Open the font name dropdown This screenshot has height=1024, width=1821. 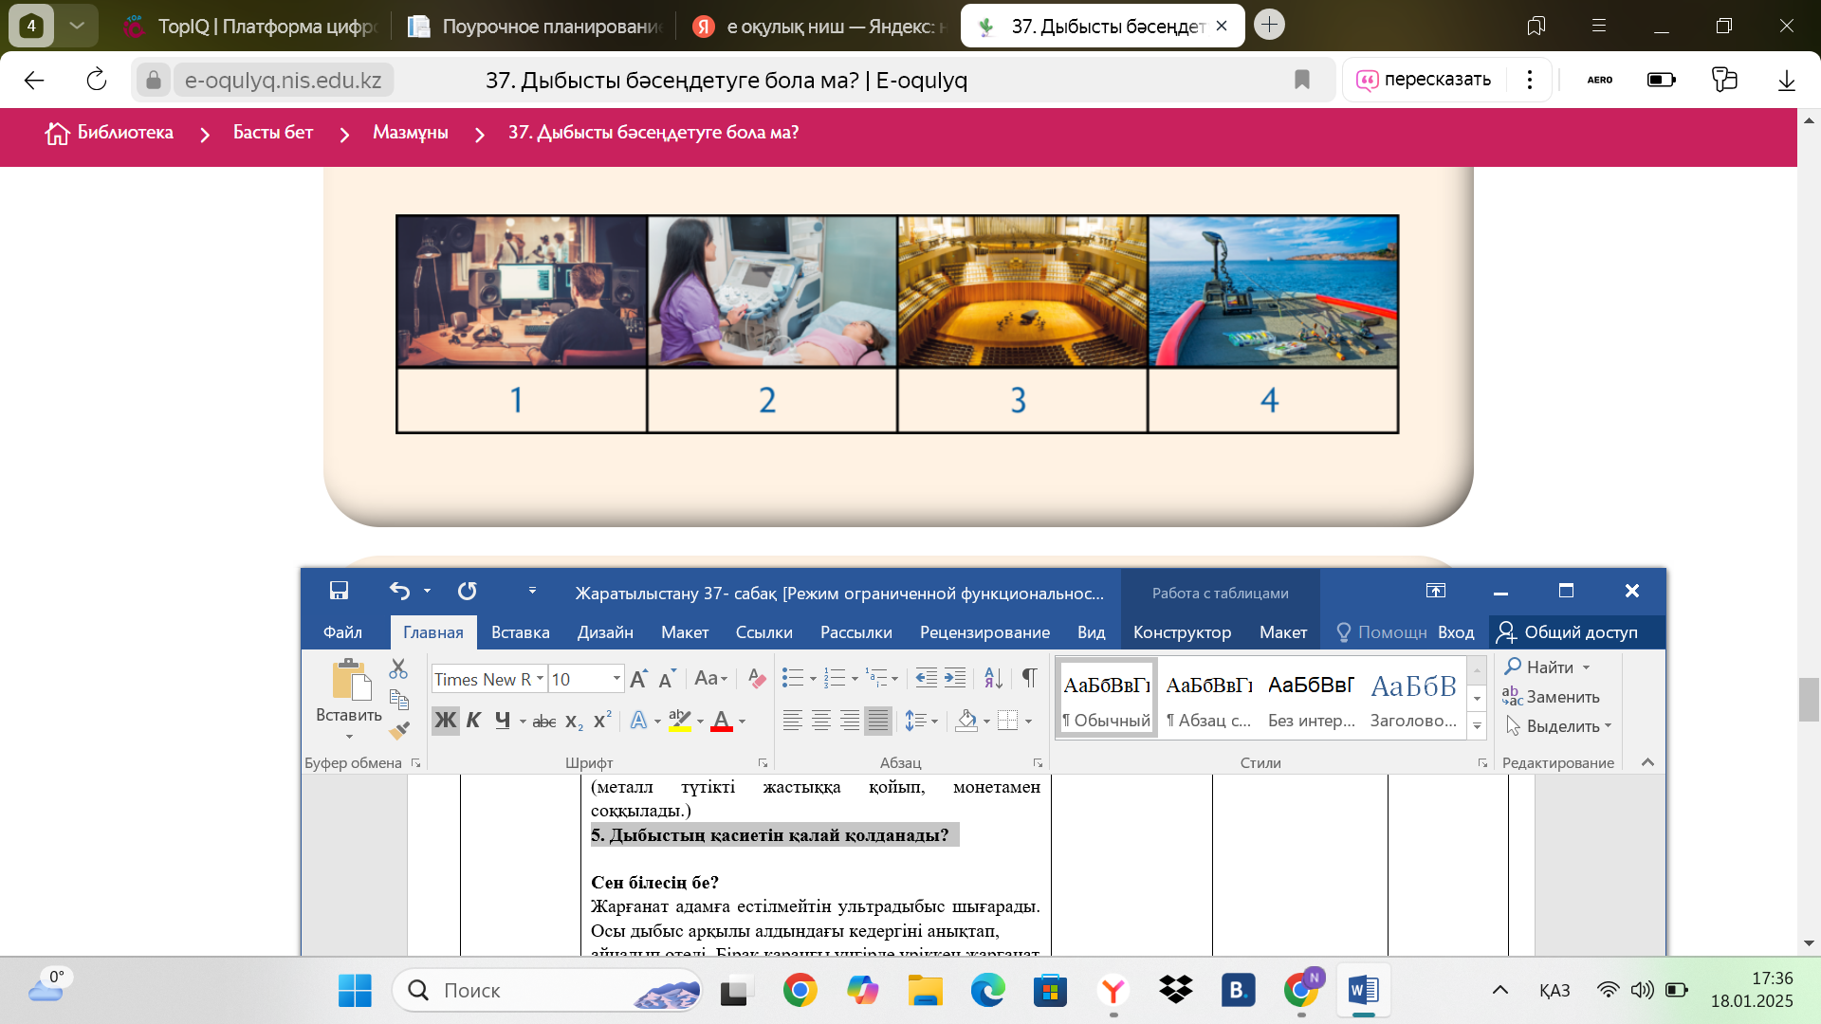540,679
